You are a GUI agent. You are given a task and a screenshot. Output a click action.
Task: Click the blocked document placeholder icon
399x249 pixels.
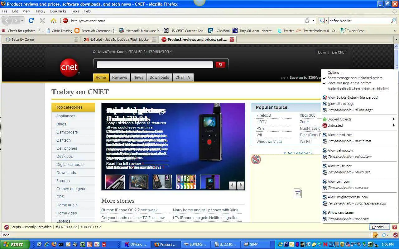(298, 193)
